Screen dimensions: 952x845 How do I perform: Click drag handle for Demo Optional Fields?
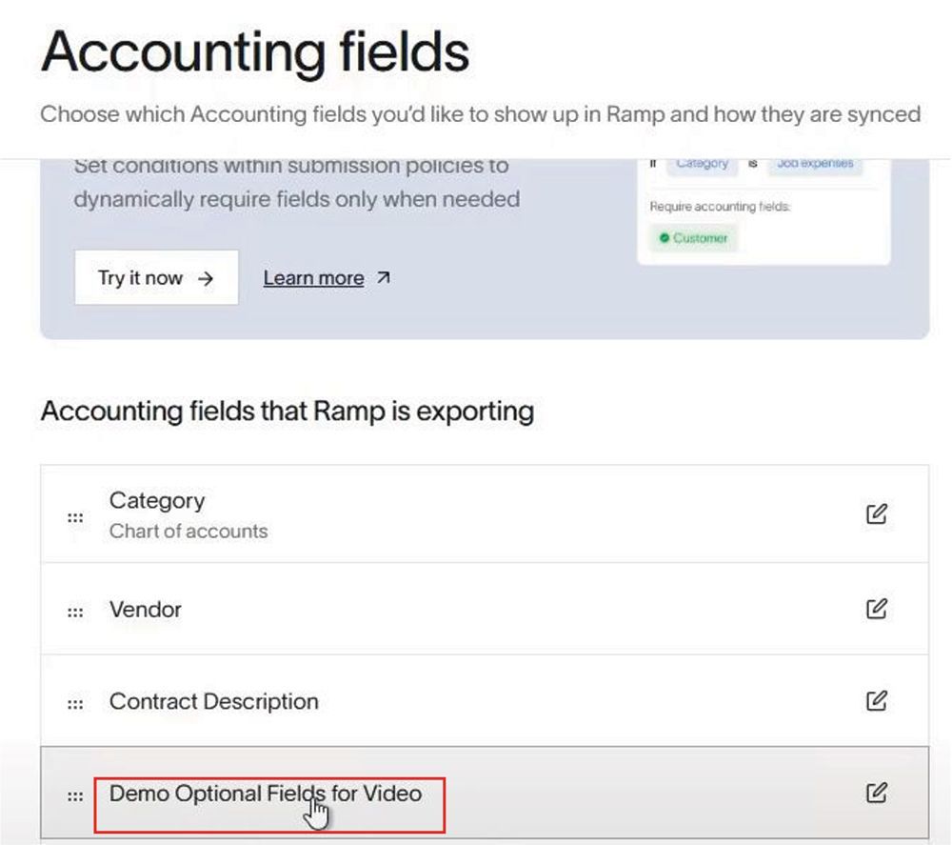pyautogui.click(x=75, y=795)
